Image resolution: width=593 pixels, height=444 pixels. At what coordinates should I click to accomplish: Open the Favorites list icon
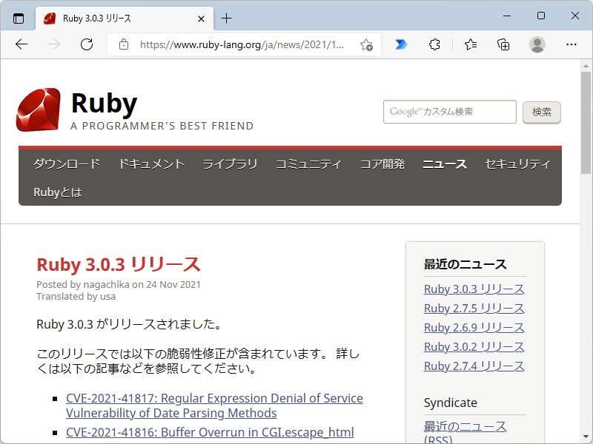click(x=470, y=44)
